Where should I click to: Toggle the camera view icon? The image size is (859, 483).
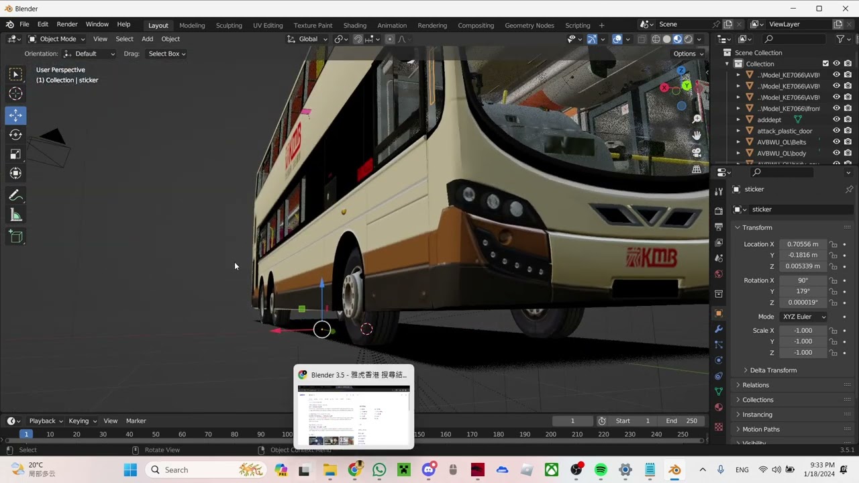click(x=697, y=152)
